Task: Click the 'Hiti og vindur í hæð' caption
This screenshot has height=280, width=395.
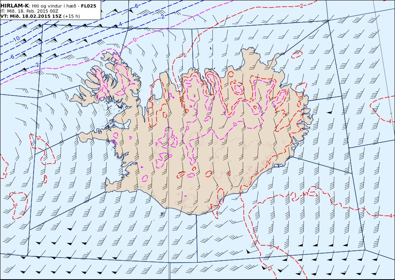Action: [53, 6]
